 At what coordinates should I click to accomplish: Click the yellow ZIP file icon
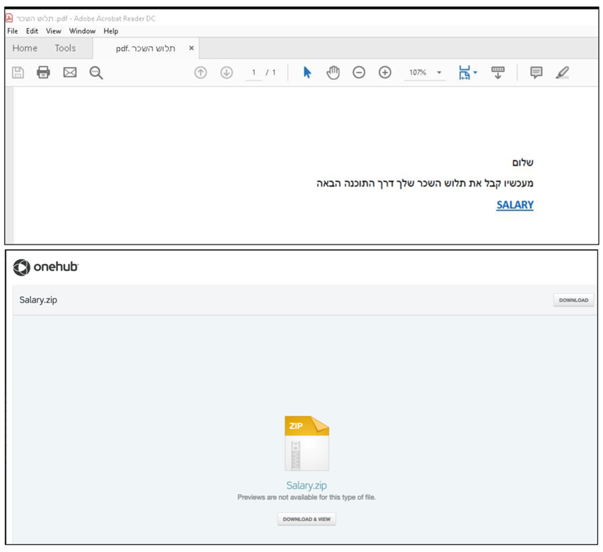click(306, 443)
